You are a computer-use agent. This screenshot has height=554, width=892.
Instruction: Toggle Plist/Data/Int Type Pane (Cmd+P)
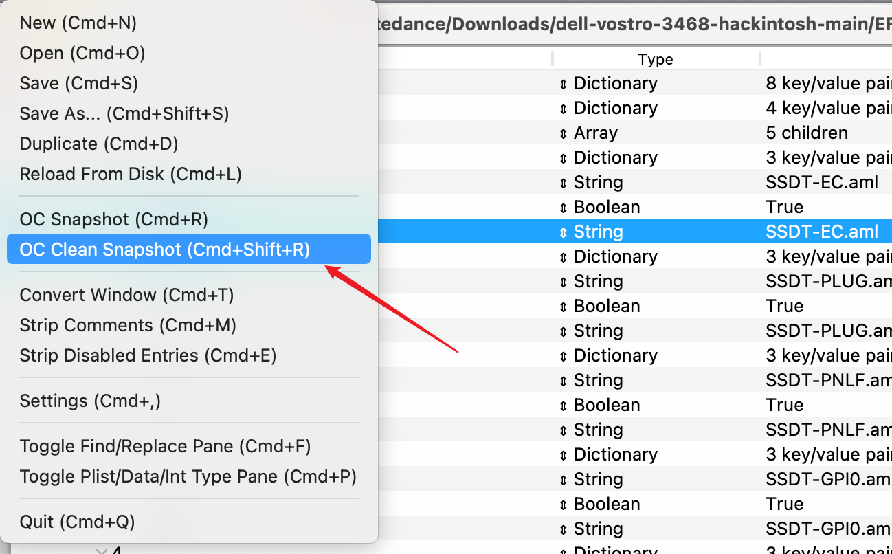189,476
